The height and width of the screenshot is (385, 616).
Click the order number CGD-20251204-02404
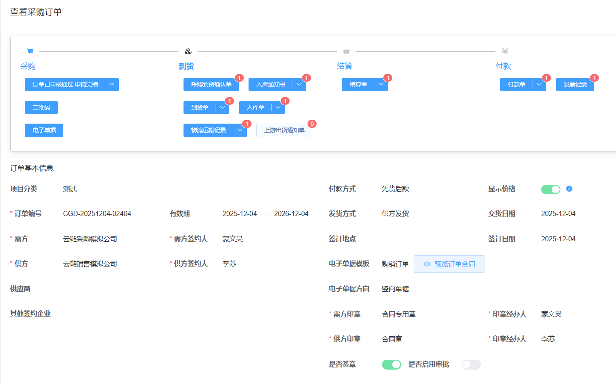97,214
